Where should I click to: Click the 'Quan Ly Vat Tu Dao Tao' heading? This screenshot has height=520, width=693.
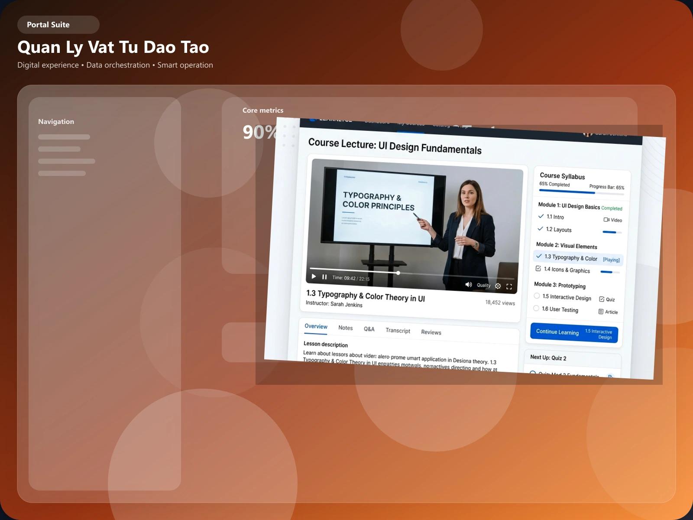(113, 47)
